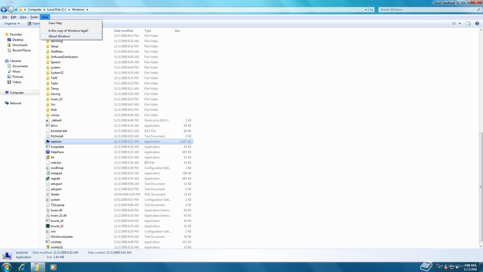Select View Help menu entry

71,23
